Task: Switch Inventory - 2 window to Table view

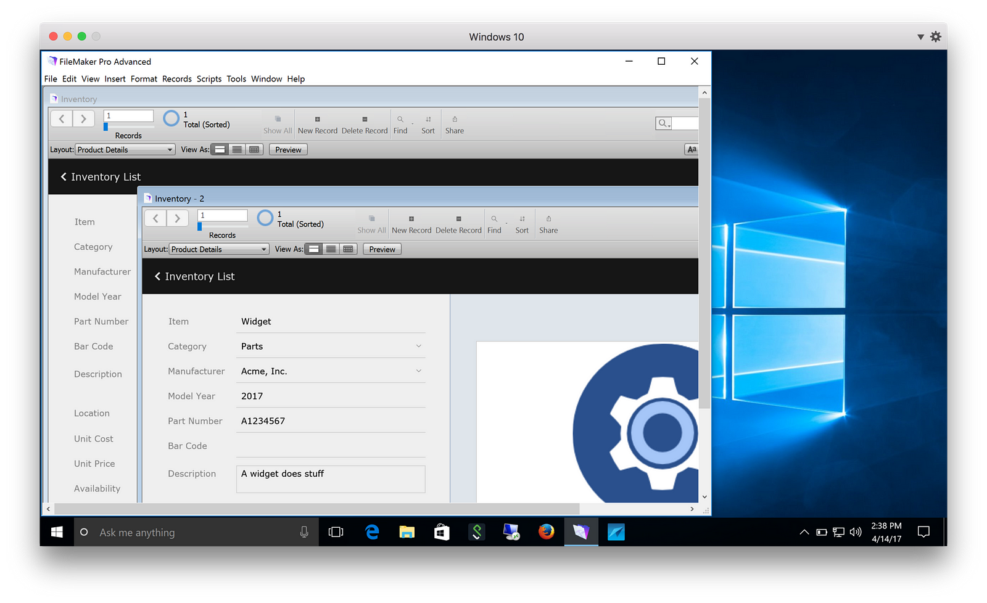Action: (x=349, y=249)
